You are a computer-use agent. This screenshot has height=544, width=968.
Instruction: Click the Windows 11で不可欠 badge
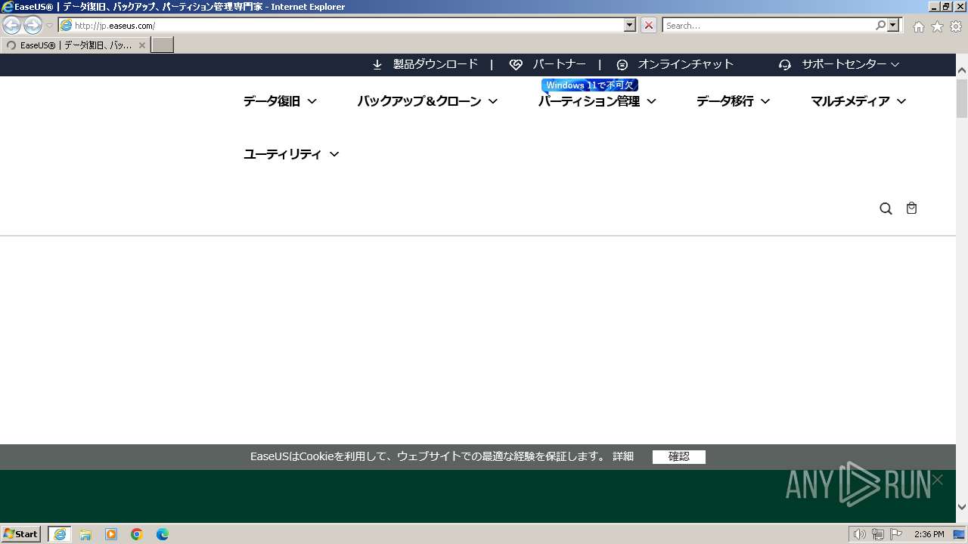(x=590, y=85)
